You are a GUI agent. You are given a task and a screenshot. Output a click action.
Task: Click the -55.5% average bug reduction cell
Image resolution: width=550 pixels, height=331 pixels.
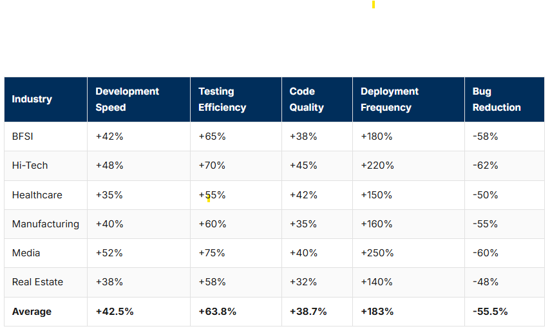point(489,312)
